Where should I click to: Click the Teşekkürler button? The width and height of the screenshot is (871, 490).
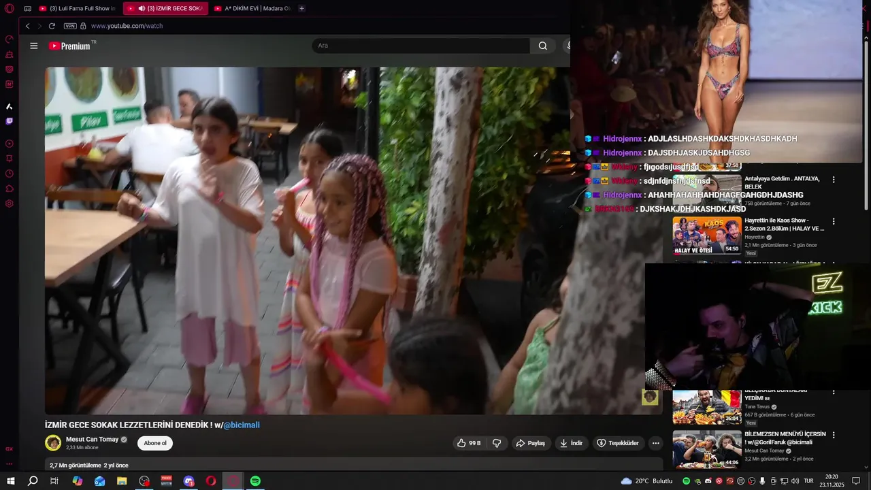click(618, 443)
